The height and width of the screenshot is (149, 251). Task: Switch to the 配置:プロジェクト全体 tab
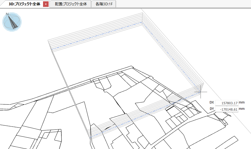pos(71,4)
